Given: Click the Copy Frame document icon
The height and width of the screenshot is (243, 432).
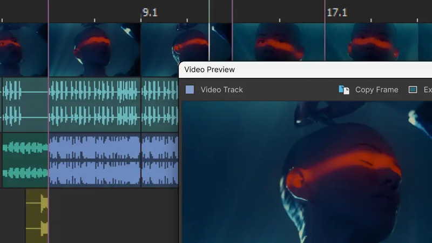Looking at the screenshot, I should tap(344, 90).
